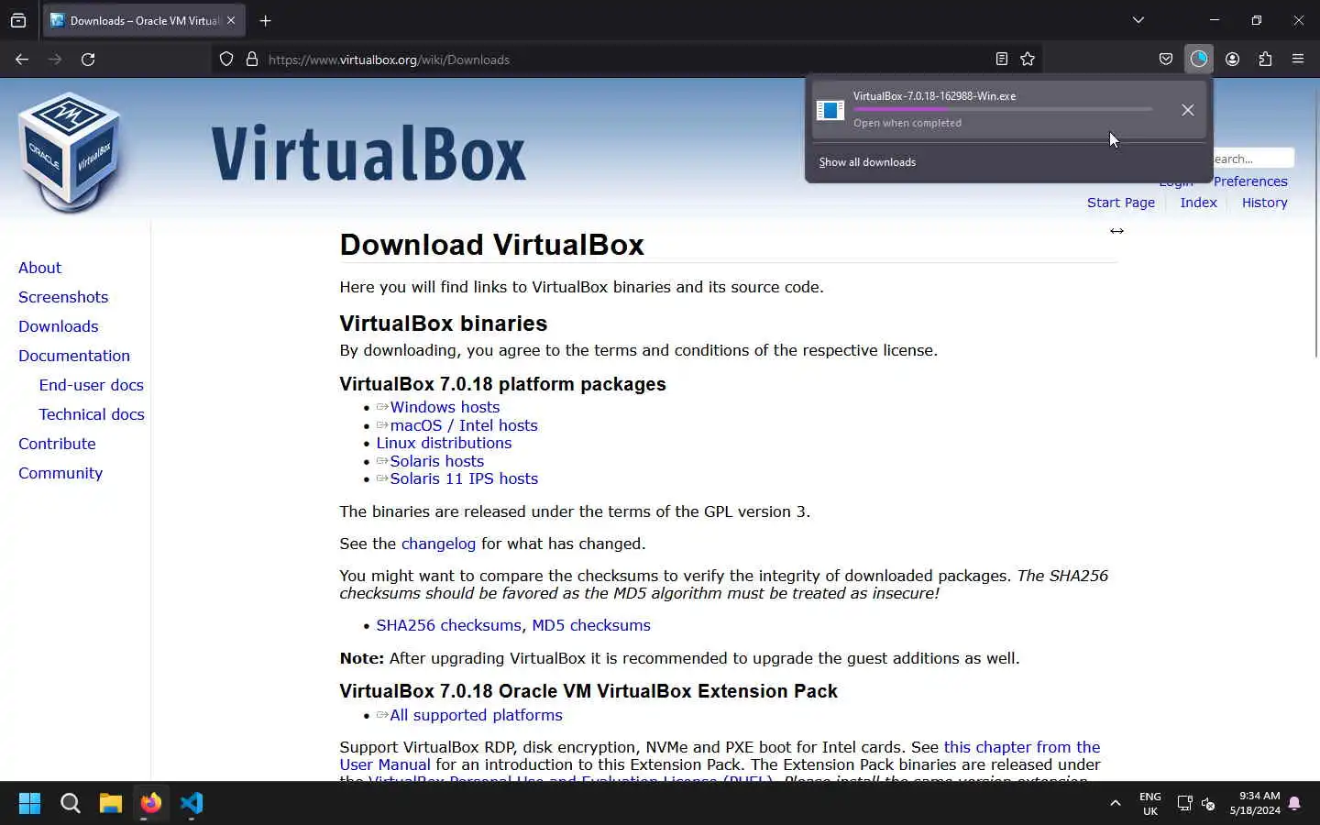Screen dimensions: 1320x825
Task: Show hidden system tray icons
Action: tap(1115, 803)
